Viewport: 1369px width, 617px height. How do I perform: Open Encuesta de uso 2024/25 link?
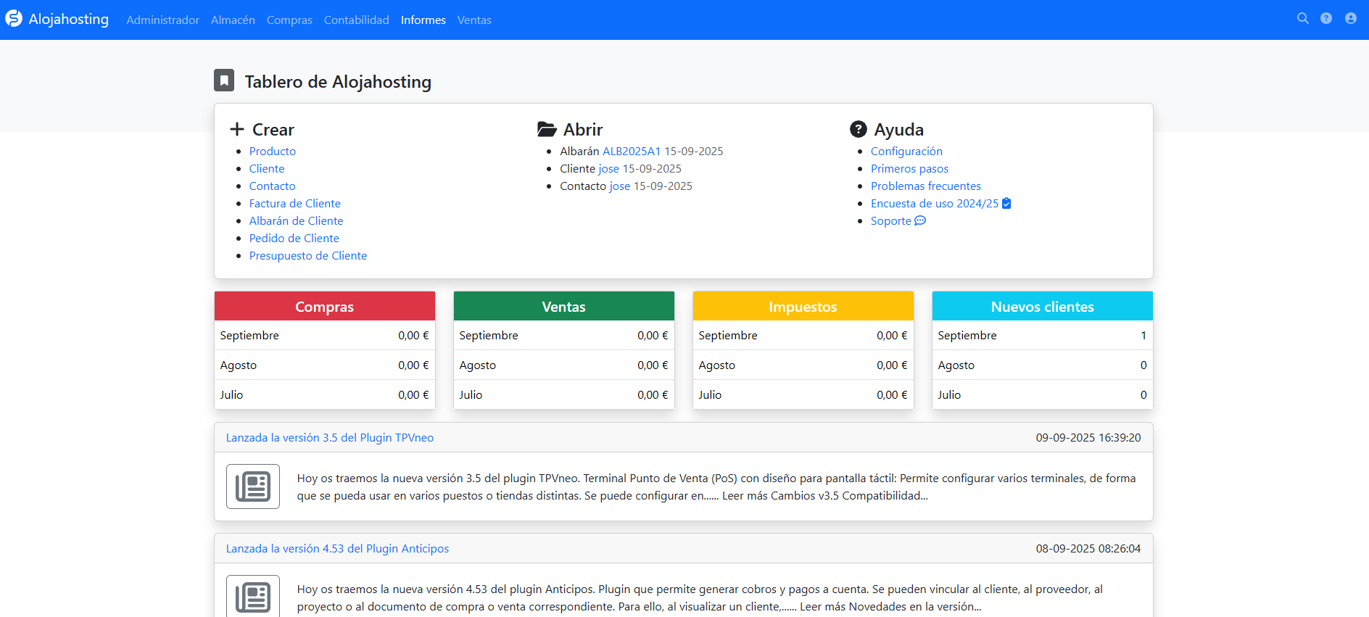tap(934, 204)
